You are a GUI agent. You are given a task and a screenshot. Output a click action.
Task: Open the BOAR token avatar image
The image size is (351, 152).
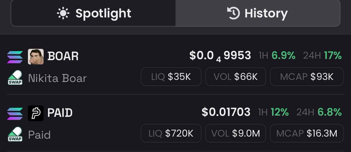click(36, 57)
